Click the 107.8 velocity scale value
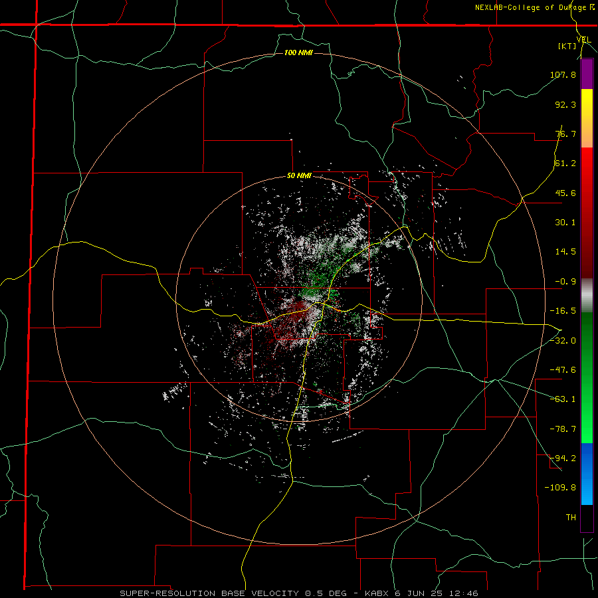 tap(563, 74)
